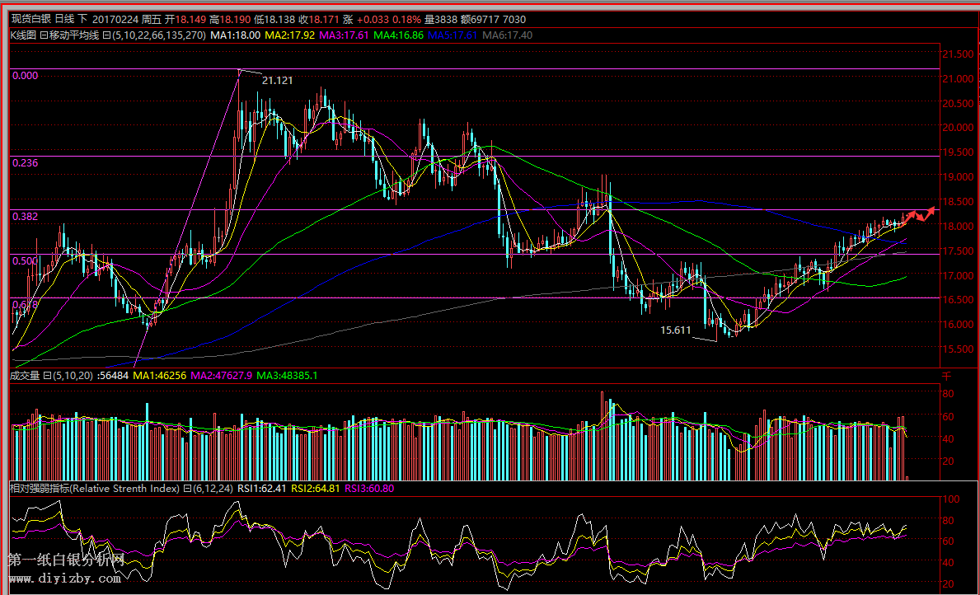980x595 pixels.
Task: Click the RSI1:62.41 value legend
Action: pyautogui.click(x=262, y=489)
